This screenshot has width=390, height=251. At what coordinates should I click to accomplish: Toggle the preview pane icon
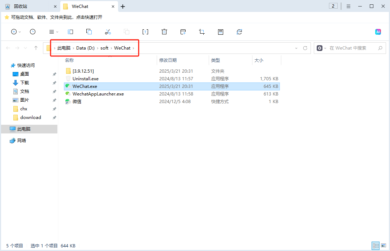70,32
